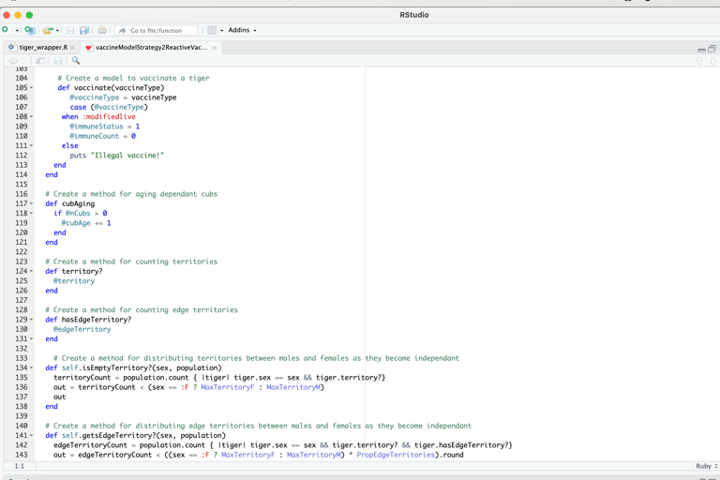Open the Addins dropdown menu
Screen dimensions: 720x480
click(x=242, y=30)
